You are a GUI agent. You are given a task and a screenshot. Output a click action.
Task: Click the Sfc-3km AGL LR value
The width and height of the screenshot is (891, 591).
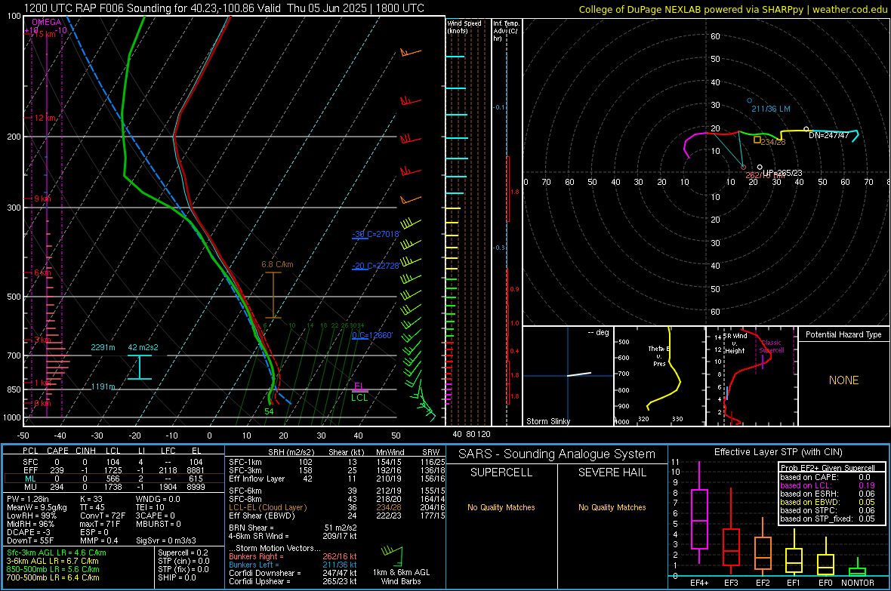57,553
